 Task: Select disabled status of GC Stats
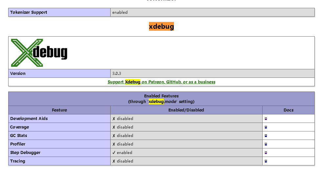pyautogui.click(x=123, y=136)
